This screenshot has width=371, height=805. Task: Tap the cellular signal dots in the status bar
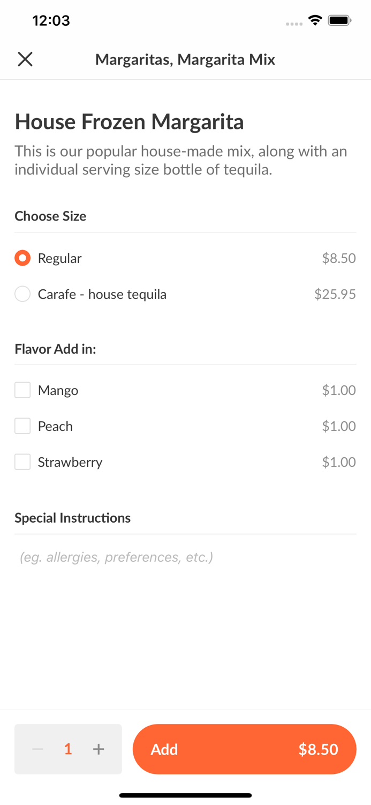pyautogui.click(x=294, y=22)
